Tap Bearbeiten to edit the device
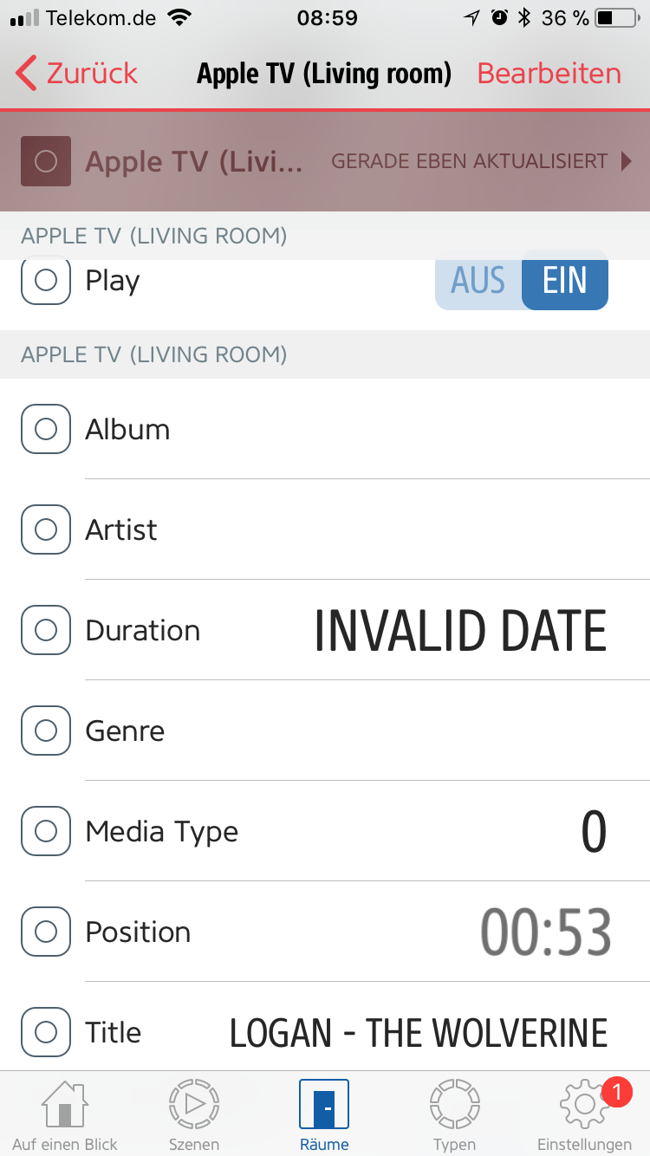The image size is (650, 1156). [549, 74]
